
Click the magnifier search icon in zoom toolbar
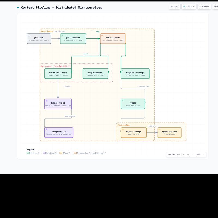point(184,155)
